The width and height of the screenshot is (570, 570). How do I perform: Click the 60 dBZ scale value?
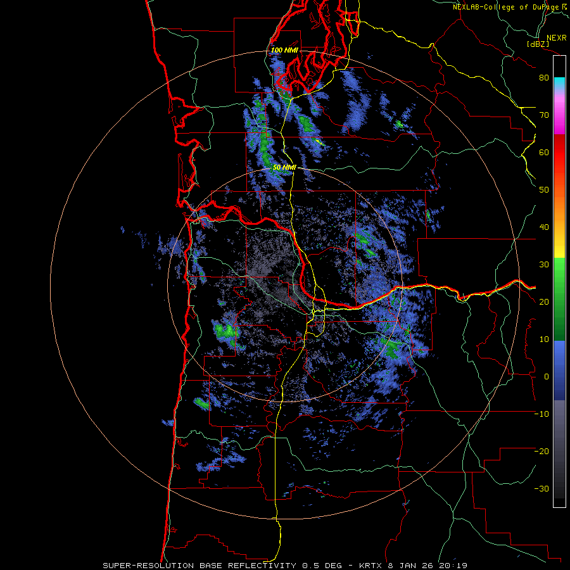click(544, 152)
